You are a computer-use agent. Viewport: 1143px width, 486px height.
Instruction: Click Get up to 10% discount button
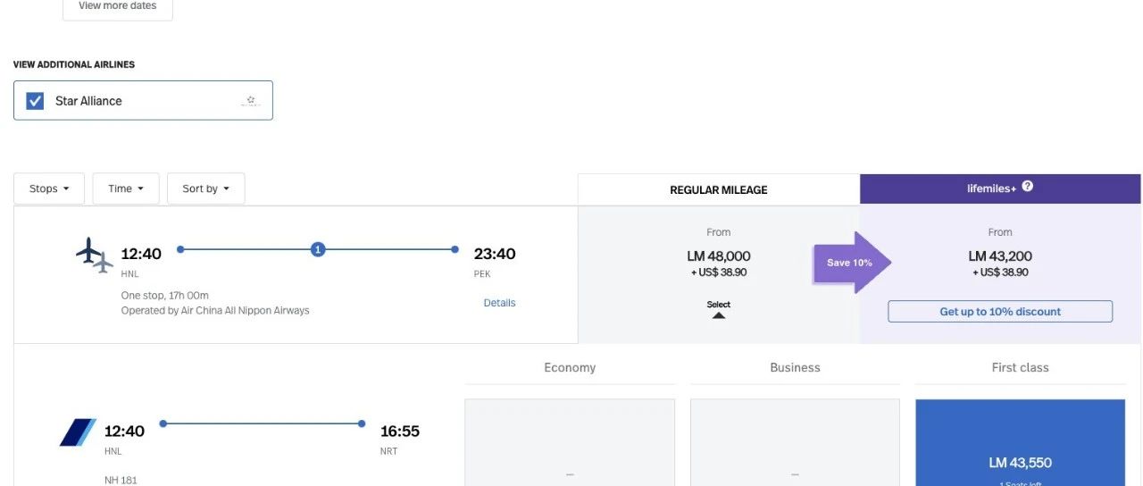click(x=1000, y=312)
